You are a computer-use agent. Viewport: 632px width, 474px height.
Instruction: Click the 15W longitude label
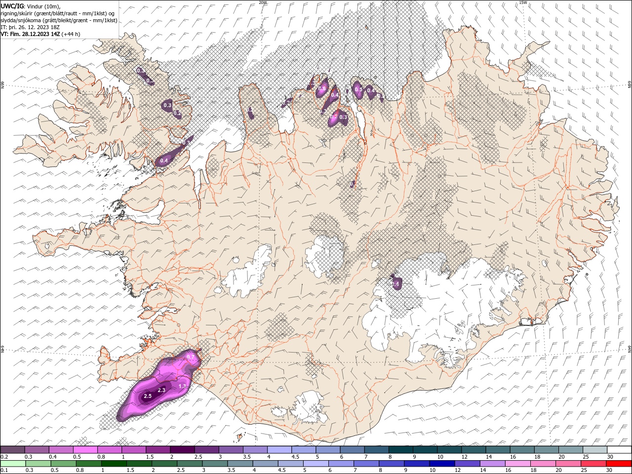pyautogui.click(x=523, y=2)
